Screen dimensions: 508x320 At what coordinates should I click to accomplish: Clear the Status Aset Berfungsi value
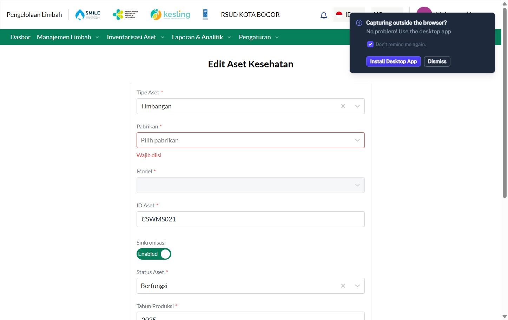pyautogui.click(x=343, y=286)
